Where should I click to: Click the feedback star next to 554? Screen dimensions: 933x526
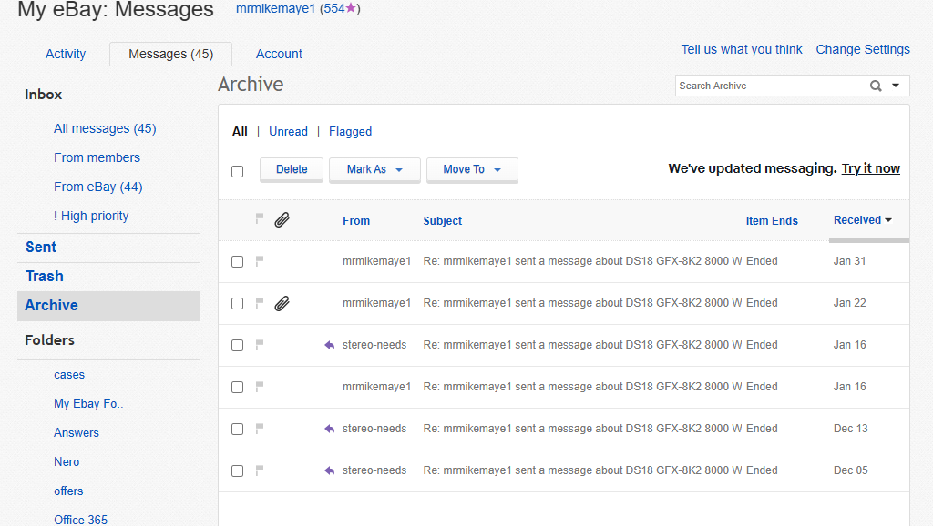click(x=351, y=7)
